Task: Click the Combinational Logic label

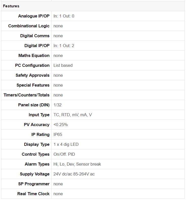Action: (x=29, y=26)
